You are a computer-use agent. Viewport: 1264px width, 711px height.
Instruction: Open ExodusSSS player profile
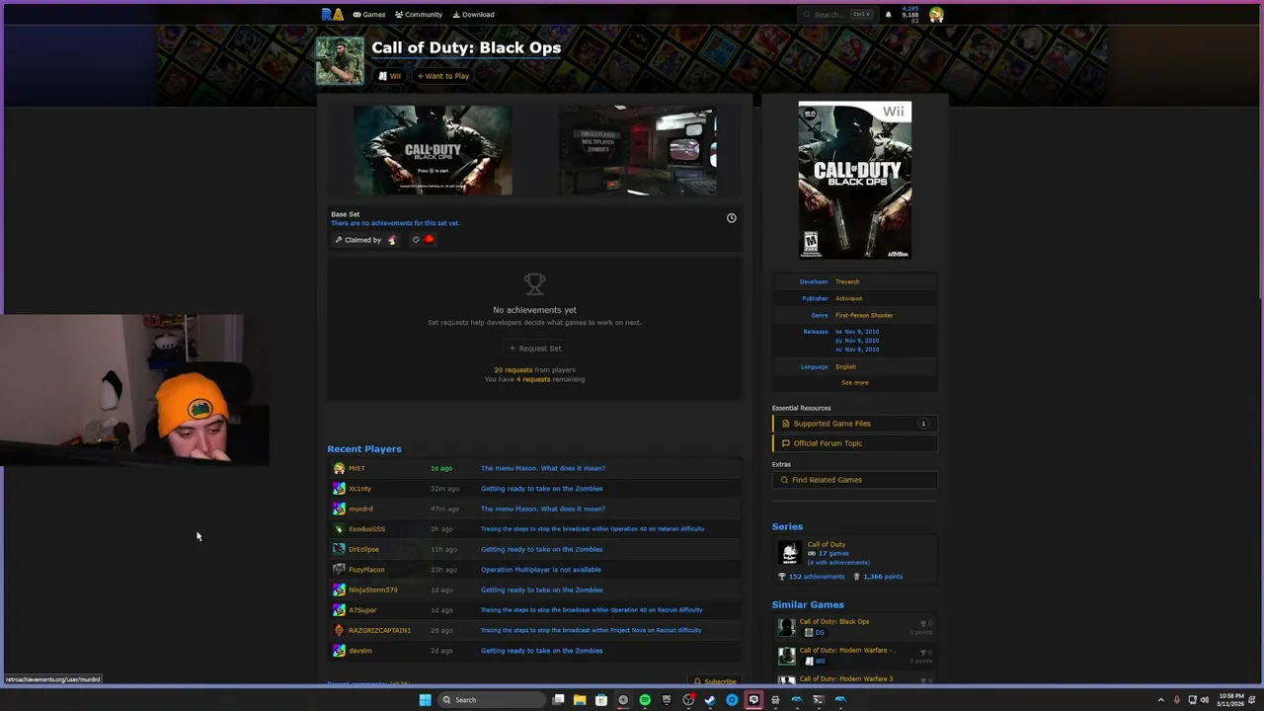pos(366,529)
